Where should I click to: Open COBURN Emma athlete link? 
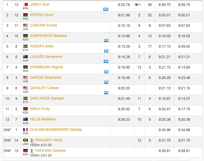[x=44, y=25]
